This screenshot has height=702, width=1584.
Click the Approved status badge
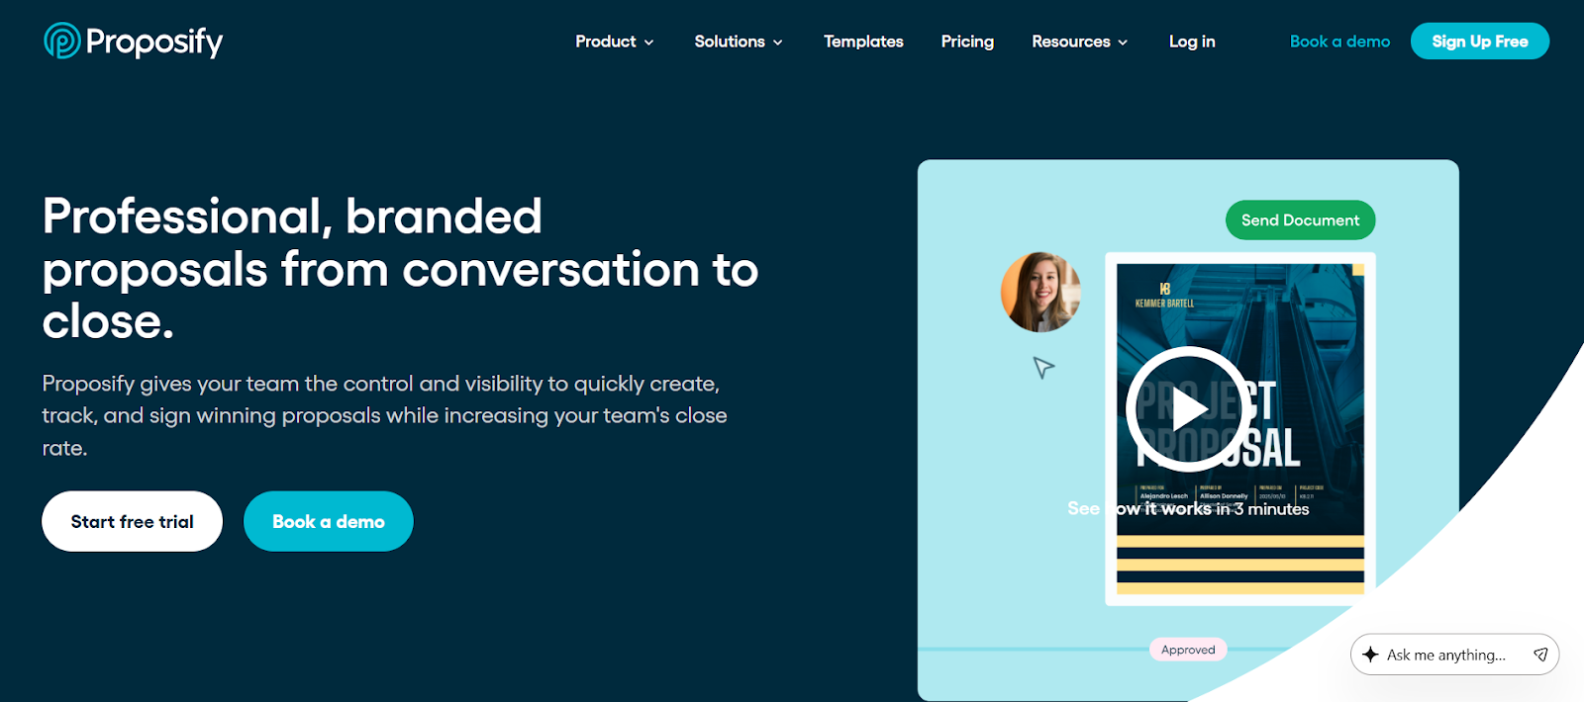pos(1188,650)
